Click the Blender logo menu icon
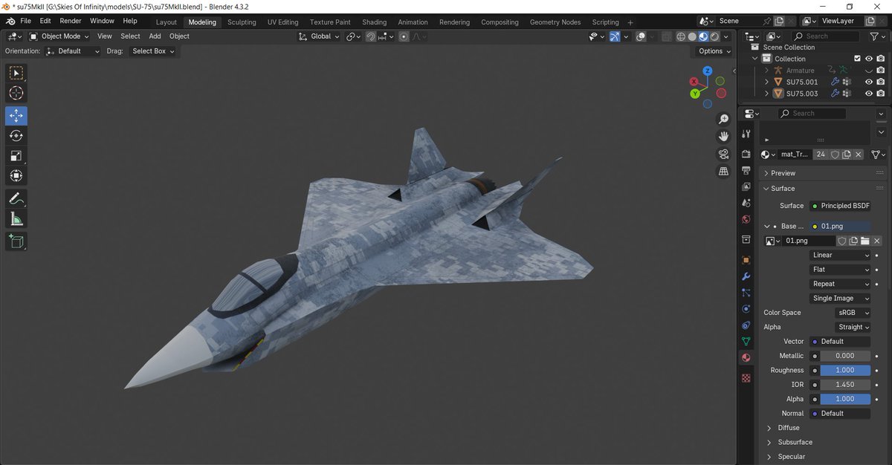Image resolution: width=892 pixels, height=465 pixels. tap(11, 22)
